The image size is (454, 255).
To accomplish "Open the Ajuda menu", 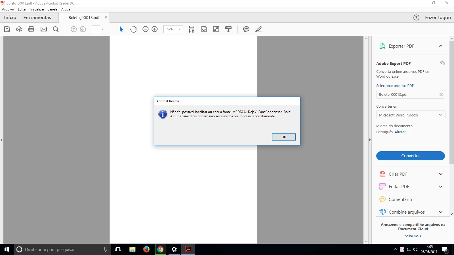I will 66,9.
